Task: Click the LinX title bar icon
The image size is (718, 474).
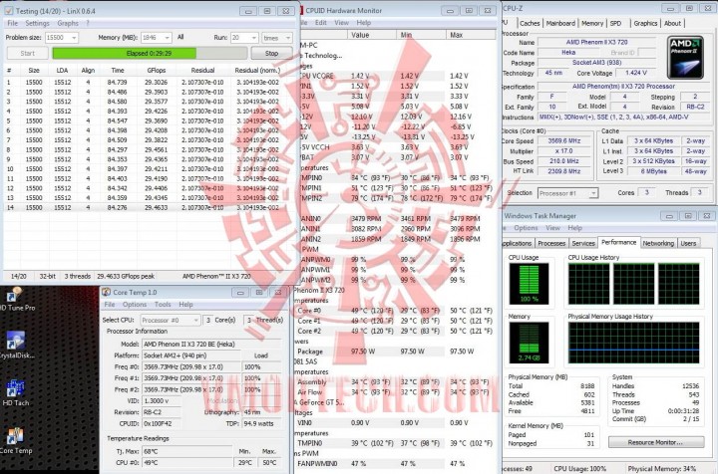Action: point(9,11)
